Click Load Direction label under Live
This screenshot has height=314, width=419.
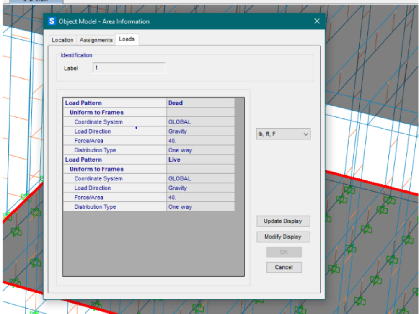[93, 188]
